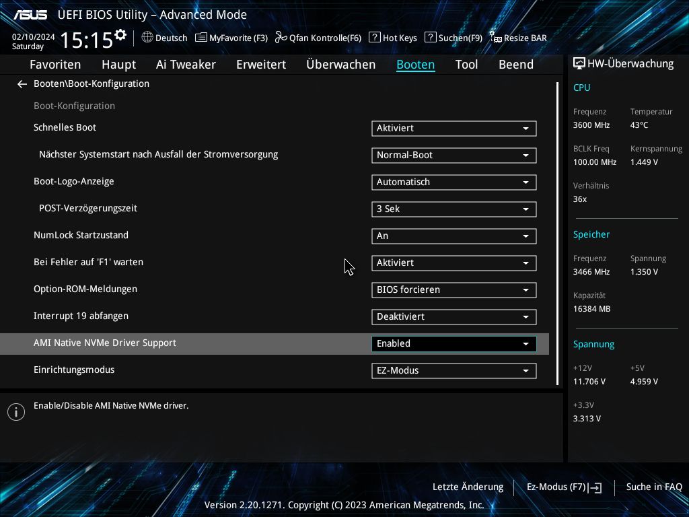
Task: Click the Interrupt 19 abfangen label
Action: [x=81, y=316]
